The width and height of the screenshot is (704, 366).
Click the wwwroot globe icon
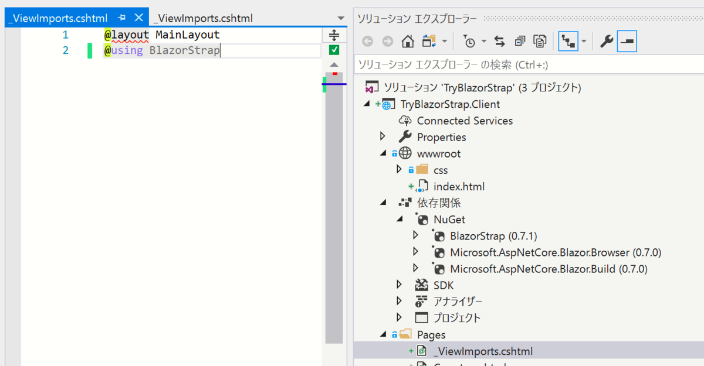405,154
